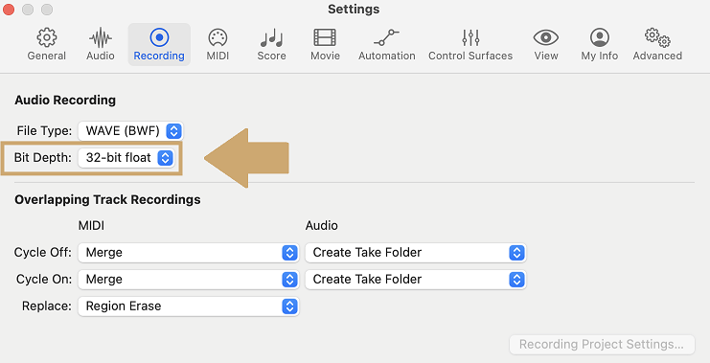Screen dimensions: 710x363
Task: Open My Info person icon pane
Action: 600,44
